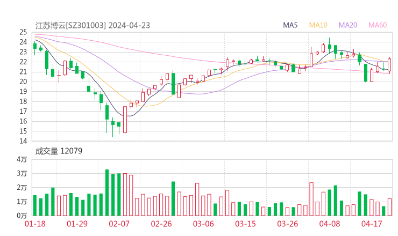
Task: Click the MA10 legend label
Action: click(318, 25)
